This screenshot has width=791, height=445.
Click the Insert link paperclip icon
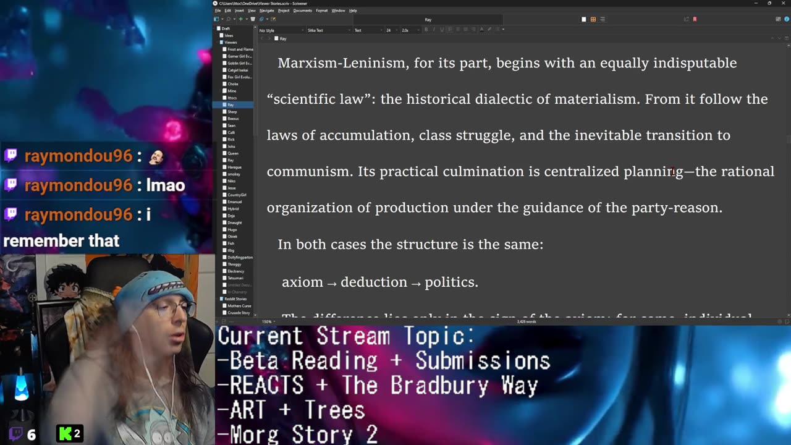click(x=261, y=19)
